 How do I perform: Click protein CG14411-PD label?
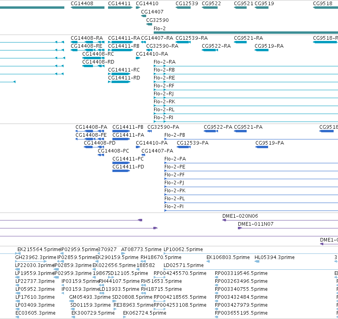[x=128, y=167]
